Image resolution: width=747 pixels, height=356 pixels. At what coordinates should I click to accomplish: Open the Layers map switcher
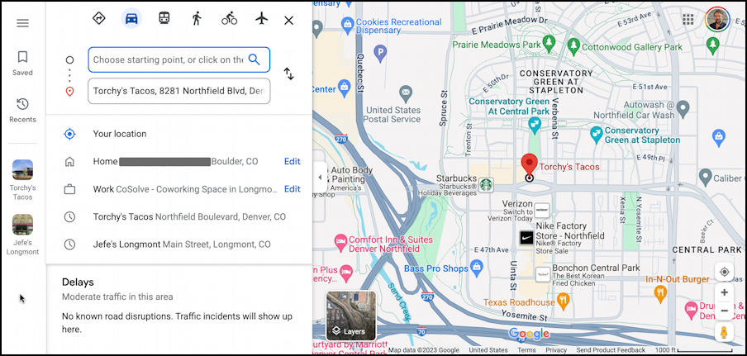tap(350, 316)
